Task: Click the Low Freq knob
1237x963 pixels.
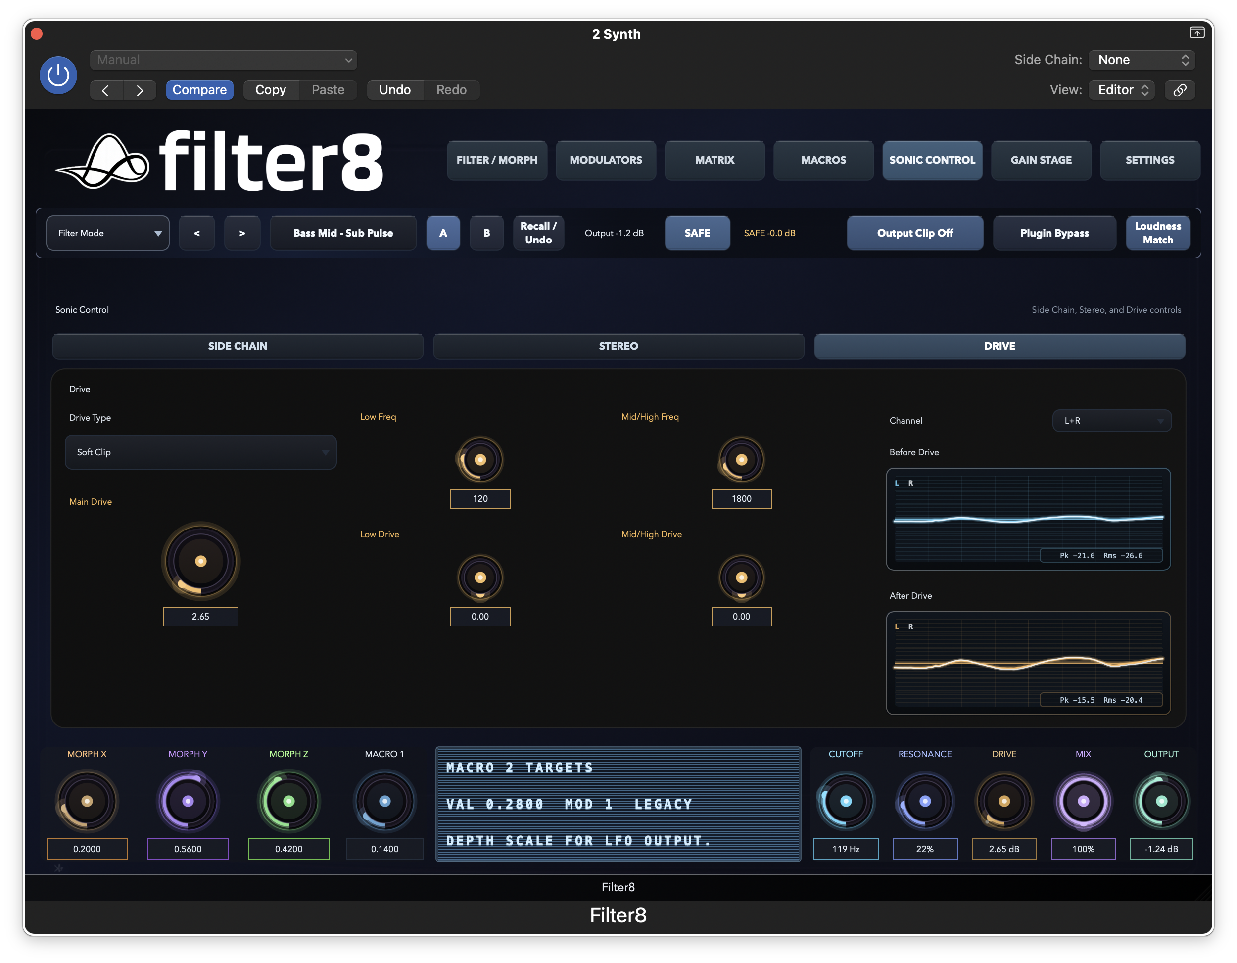Action: point(480,459)
